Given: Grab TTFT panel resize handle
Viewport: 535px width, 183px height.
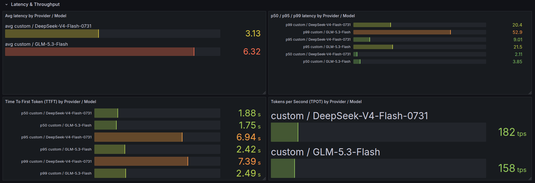Looking at the screenshot, I should [x=264, y=179].
